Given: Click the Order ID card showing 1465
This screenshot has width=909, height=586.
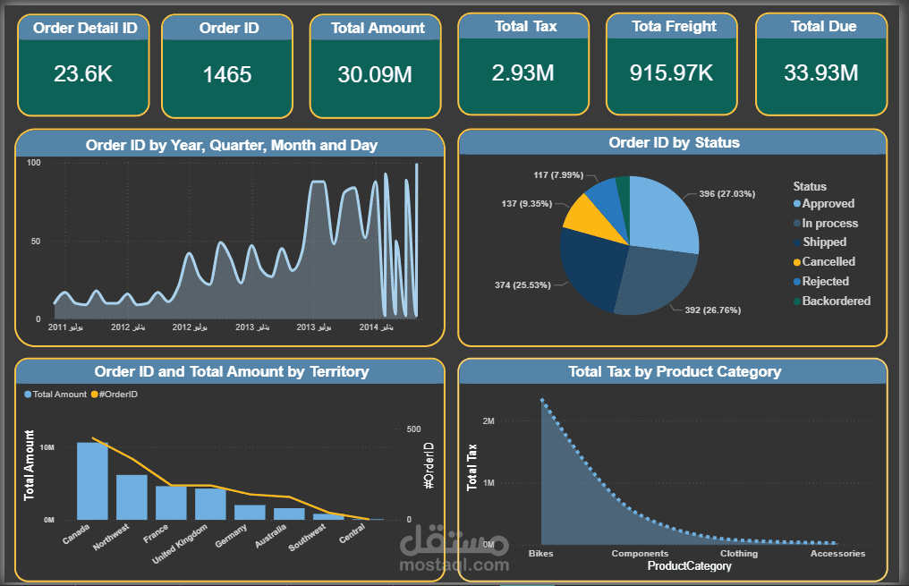Looking at the screenshot, I should point(227,64).
